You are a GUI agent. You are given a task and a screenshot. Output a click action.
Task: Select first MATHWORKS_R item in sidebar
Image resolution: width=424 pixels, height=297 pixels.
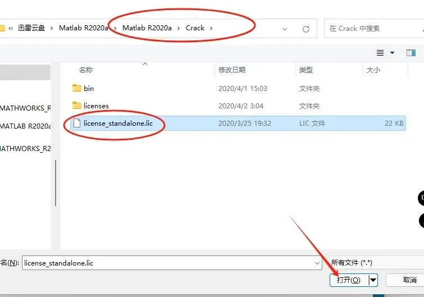pos(25,108)
